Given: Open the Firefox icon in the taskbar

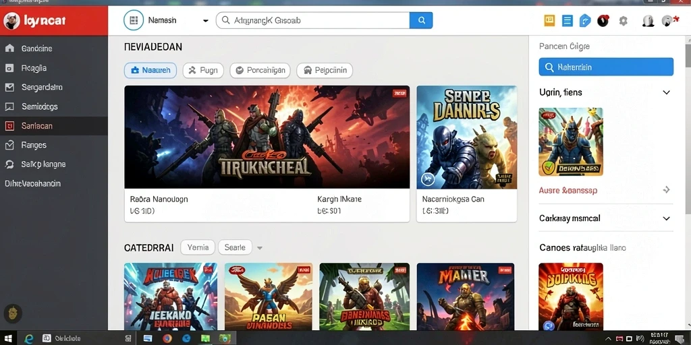Looking at the screenshot, I should (x=167, y=338).
